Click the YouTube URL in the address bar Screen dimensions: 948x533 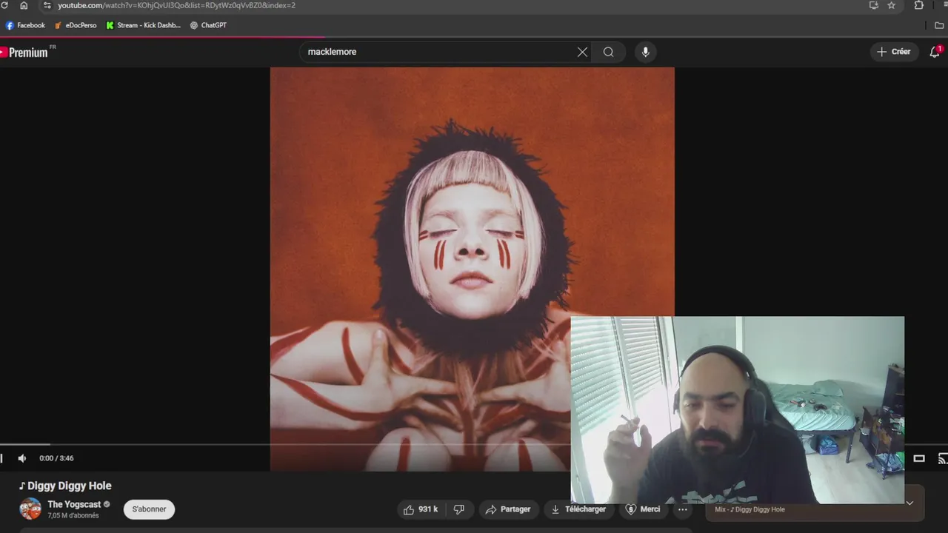coord(176,5)
